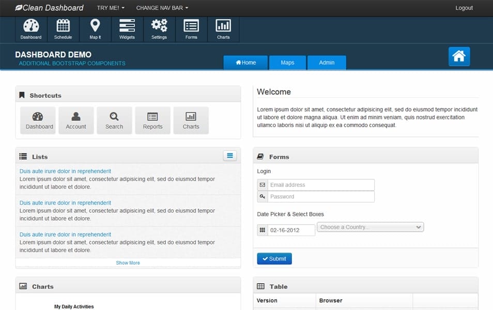Click the Search shortcut button
The height and width of the screenshot is (310, 493).
114,120
